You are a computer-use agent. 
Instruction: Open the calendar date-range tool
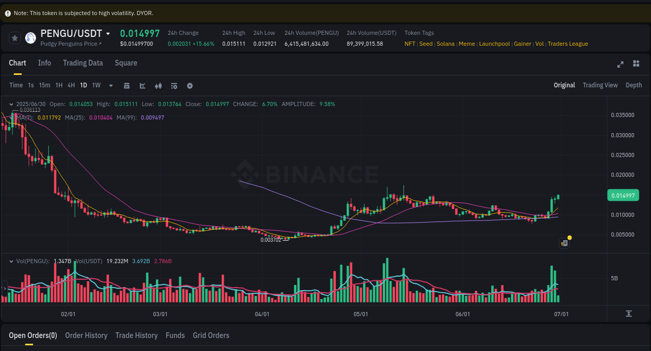127,85
